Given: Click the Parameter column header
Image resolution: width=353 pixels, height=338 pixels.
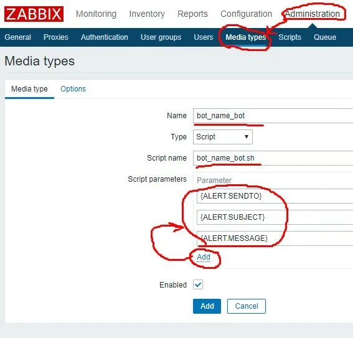Looking at the screenshot, I should tap(214, 181).
